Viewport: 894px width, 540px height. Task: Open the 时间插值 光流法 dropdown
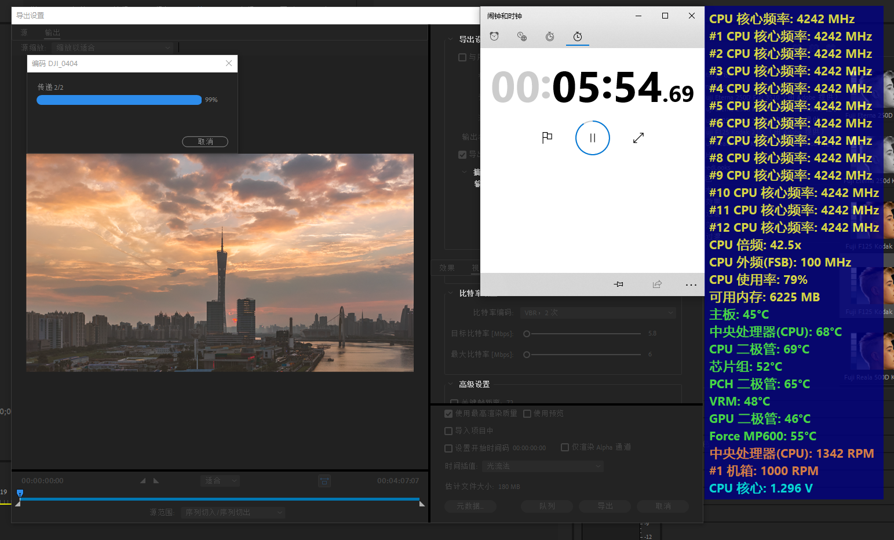click(x=543, y=466)
